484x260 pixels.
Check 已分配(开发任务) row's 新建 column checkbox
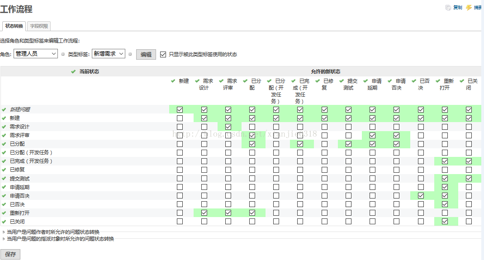[x=180, y=153]
